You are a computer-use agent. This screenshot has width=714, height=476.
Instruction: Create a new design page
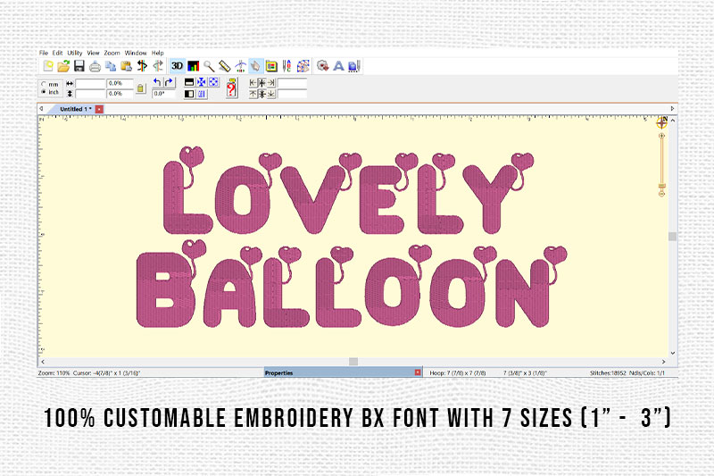click(x=48, y=66)
